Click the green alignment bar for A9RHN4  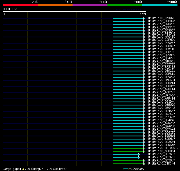point(129,152)
